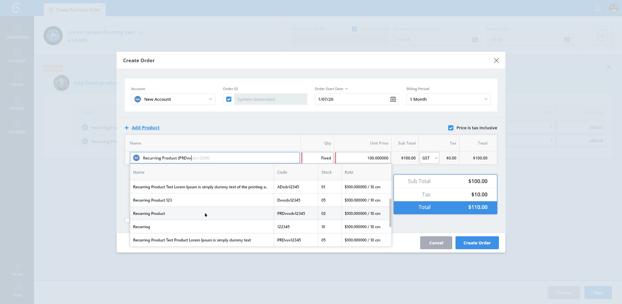Viewport: 622px width, 304px height.
Task: Open the Invoice sidebar icon
Action: coord(17,99)
